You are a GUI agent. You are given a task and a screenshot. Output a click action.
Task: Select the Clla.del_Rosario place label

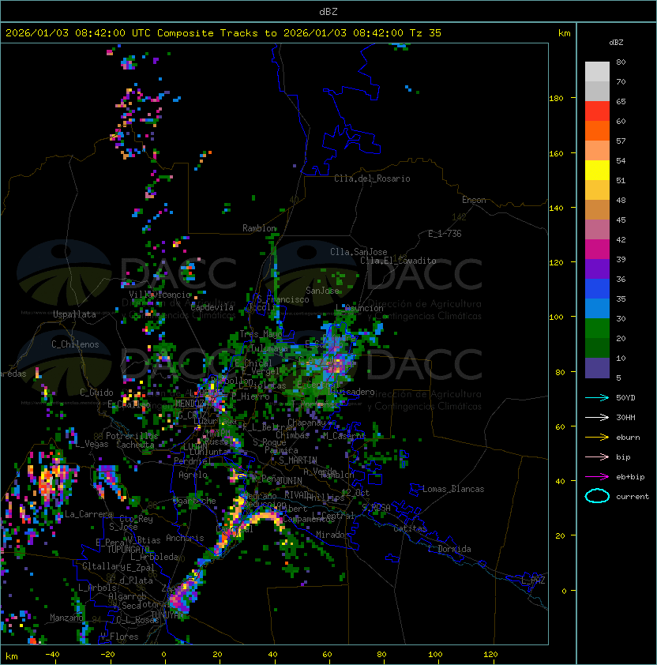pyautogui.click(x=372, y=178)
